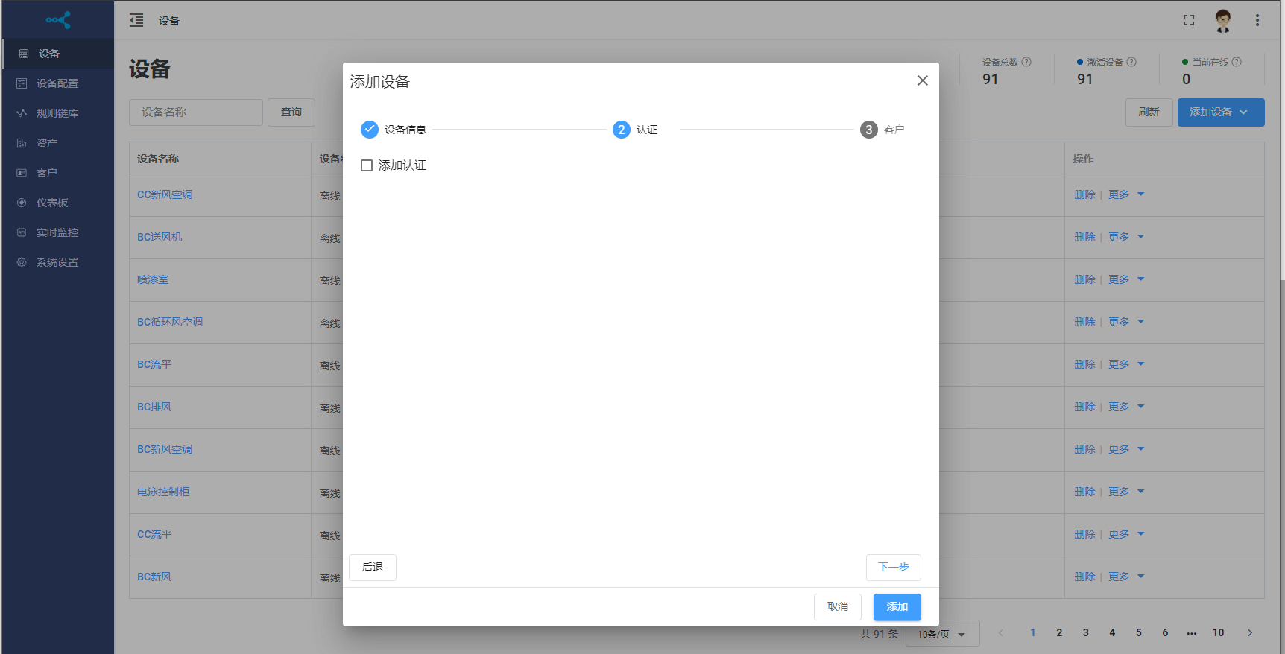This screenshot has height=654, width=1285.
Task: Click the 刷新 button
Action: 1149,112
